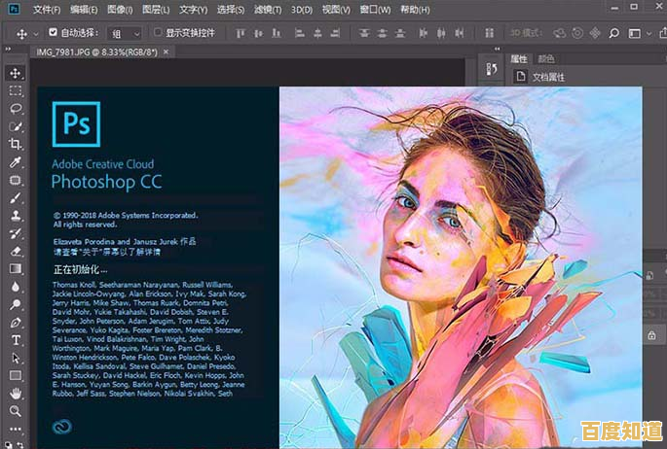
Task: Select the Crop tool
Action: tap(16, 144)
